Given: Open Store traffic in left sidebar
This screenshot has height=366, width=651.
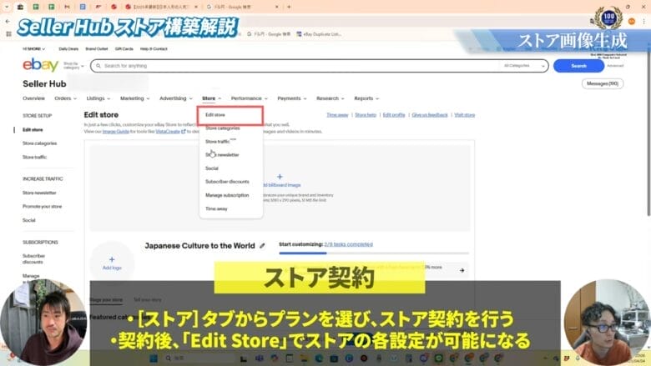Looking at the screenshot, I should click(x=34, y=157).
